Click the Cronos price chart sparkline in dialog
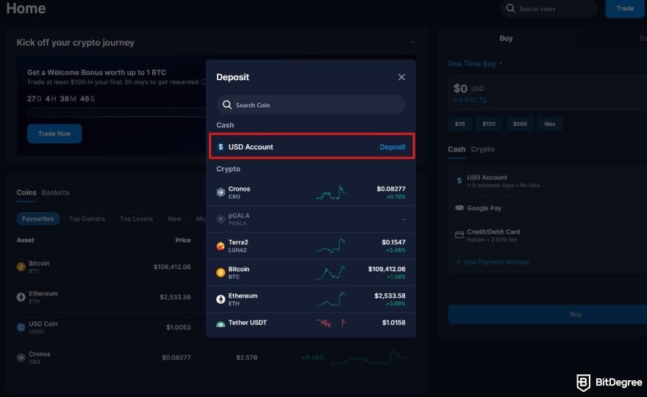647x397 pixels. [x=331, y=193]
